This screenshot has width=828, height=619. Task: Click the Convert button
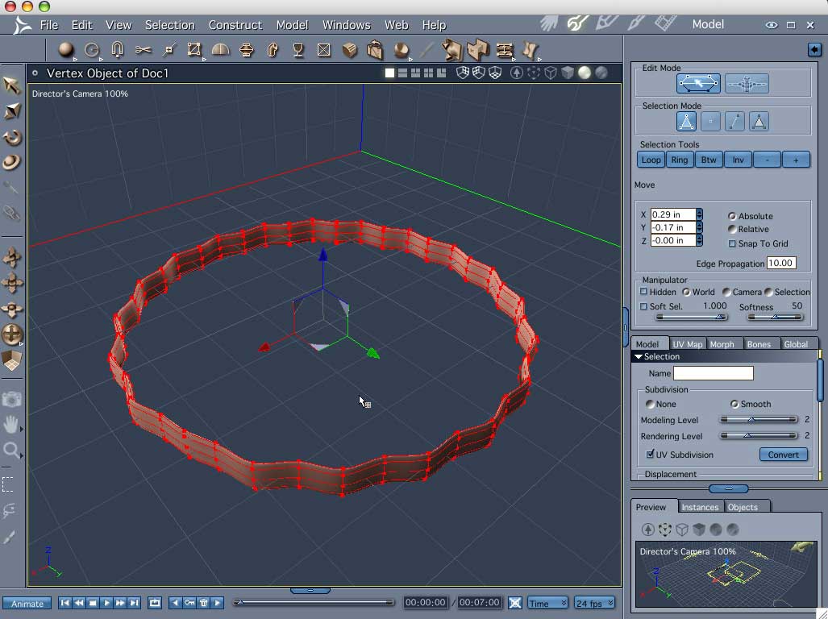[783, 455]
